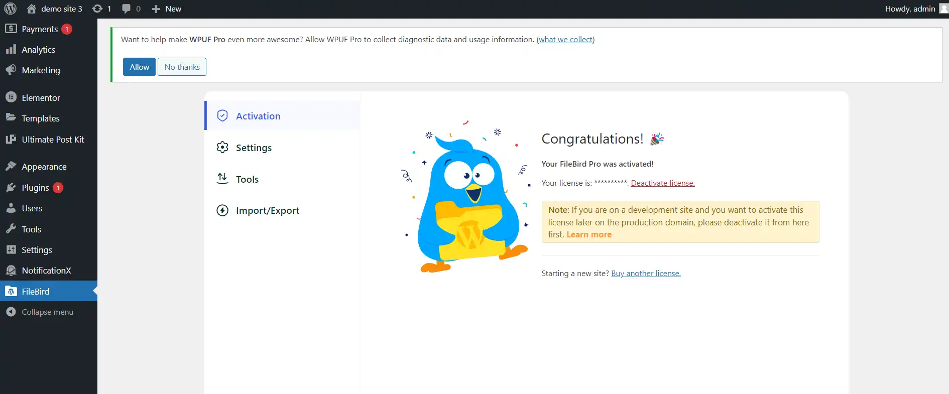Click the Appearance brush icon
The height and width of the screenshot is (394, 949).
coord(11,166)
